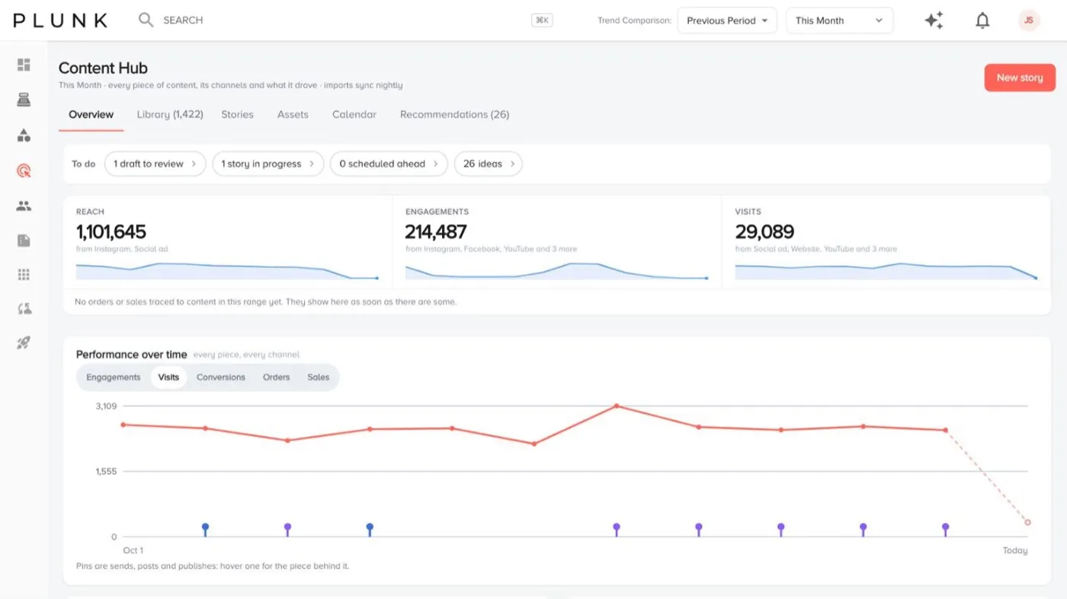Switch chart to Engagements metric
Viewport: 1067px width, 599px height.
coord(114,378)
